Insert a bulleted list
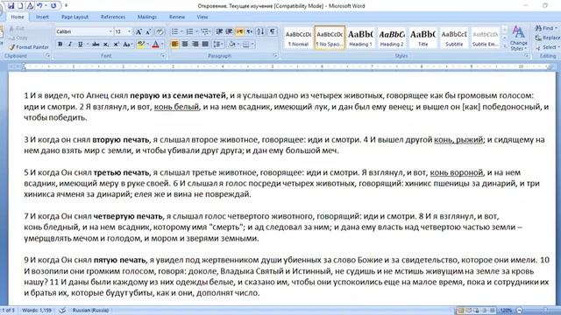The height and width of the screenshot is (315, 561). tap(174, 31)
